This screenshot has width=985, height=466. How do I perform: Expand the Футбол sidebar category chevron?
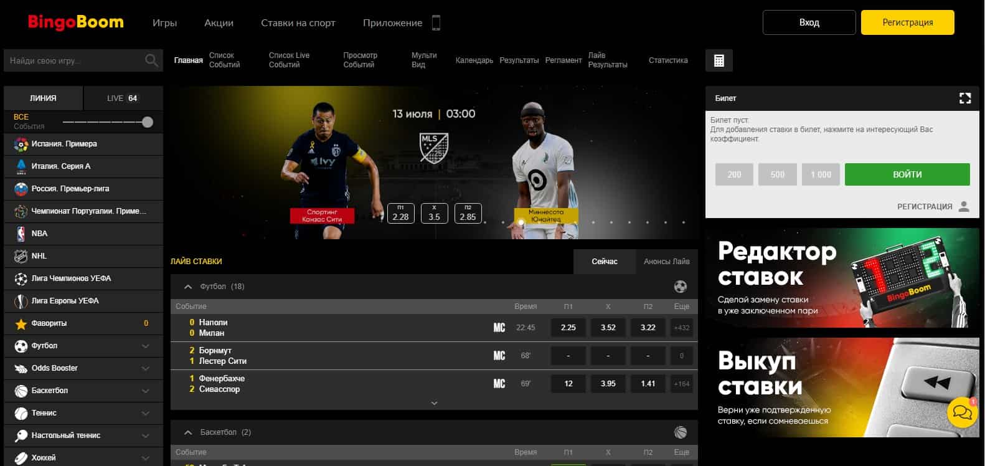(146, 346)
